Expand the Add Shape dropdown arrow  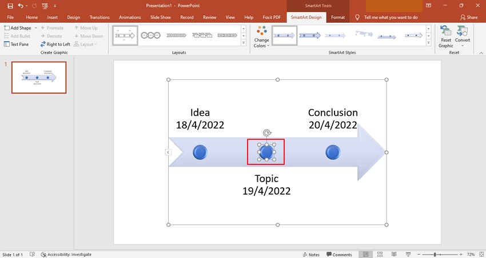click(x=35, y=28)
